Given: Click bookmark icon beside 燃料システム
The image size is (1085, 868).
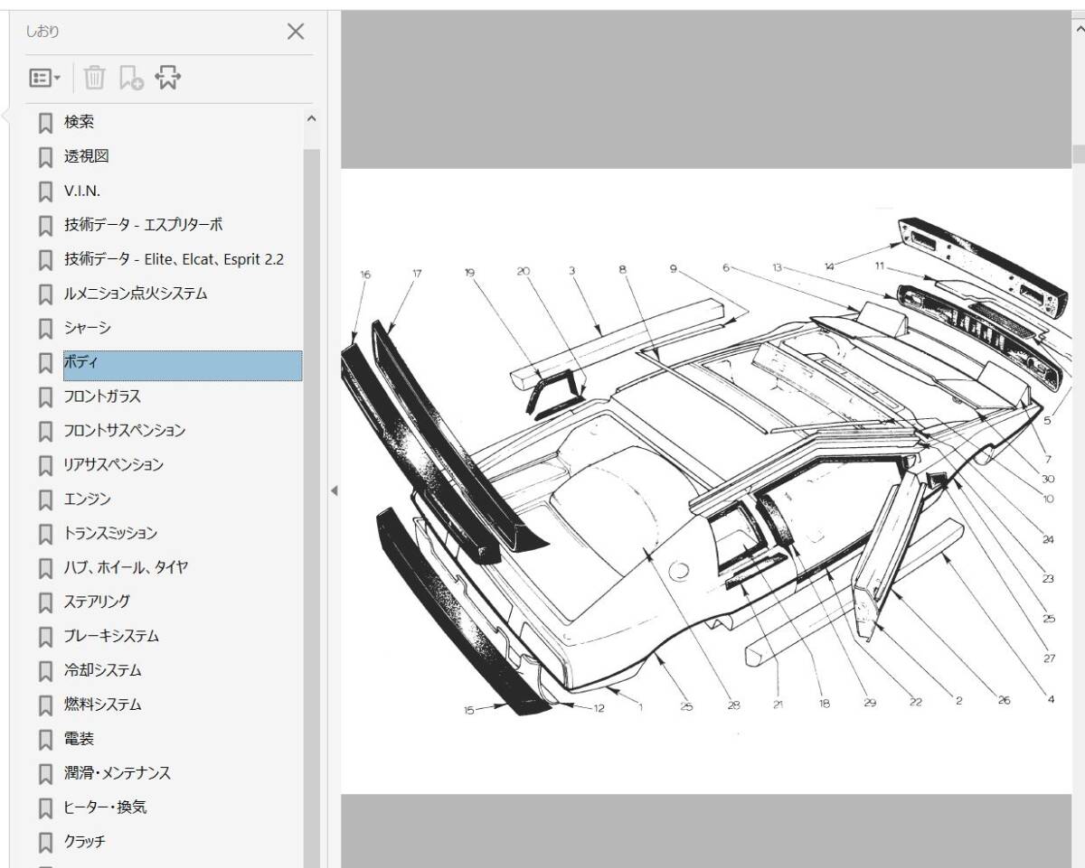Looking at the screenshot, I should point(45,705).
